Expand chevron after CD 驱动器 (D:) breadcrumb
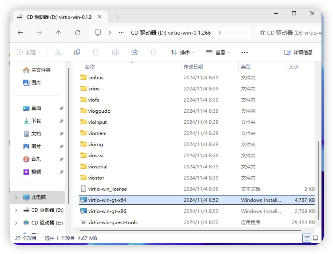Image resolution: width=333 pixels, height=254 pixels. pos(219,33)
